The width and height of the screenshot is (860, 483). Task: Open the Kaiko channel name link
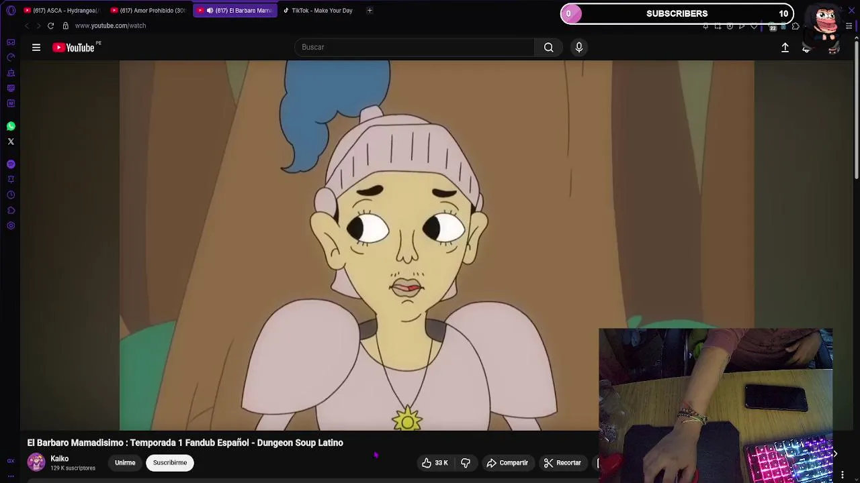pos(60,459)
